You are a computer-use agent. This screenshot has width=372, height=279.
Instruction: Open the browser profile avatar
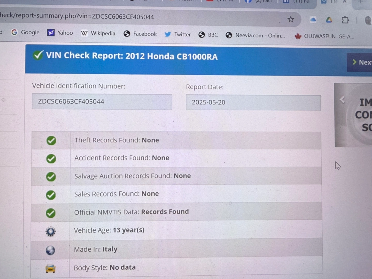tap(368, 20)
